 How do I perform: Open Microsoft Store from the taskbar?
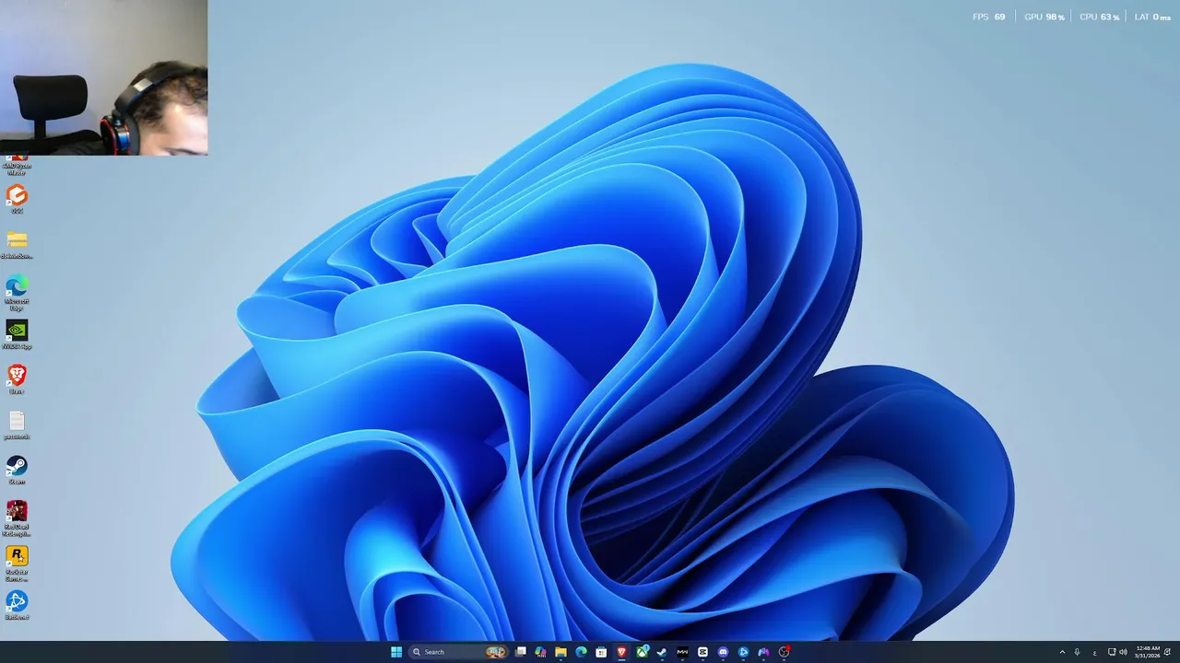(601, 652)
